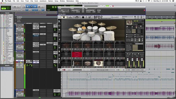Screen dimensions: 176x99
Task: Click the Wi-Fi icon in the menu bar
Action: [x=149, y=1]
